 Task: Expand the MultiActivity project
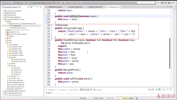[3, 13]
